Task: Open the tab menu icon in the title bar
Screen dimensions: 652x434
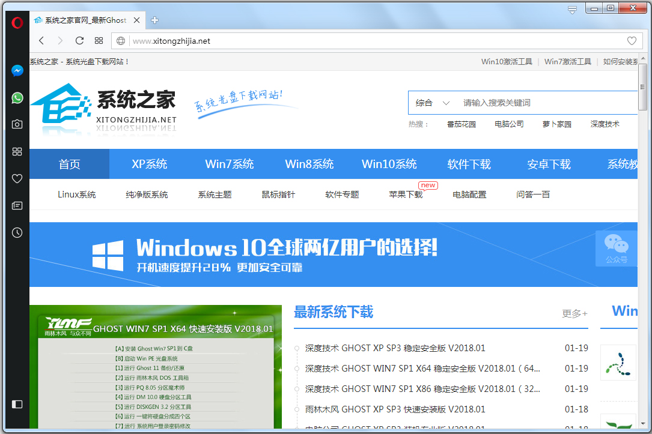Action: click(x=573, y=10)
